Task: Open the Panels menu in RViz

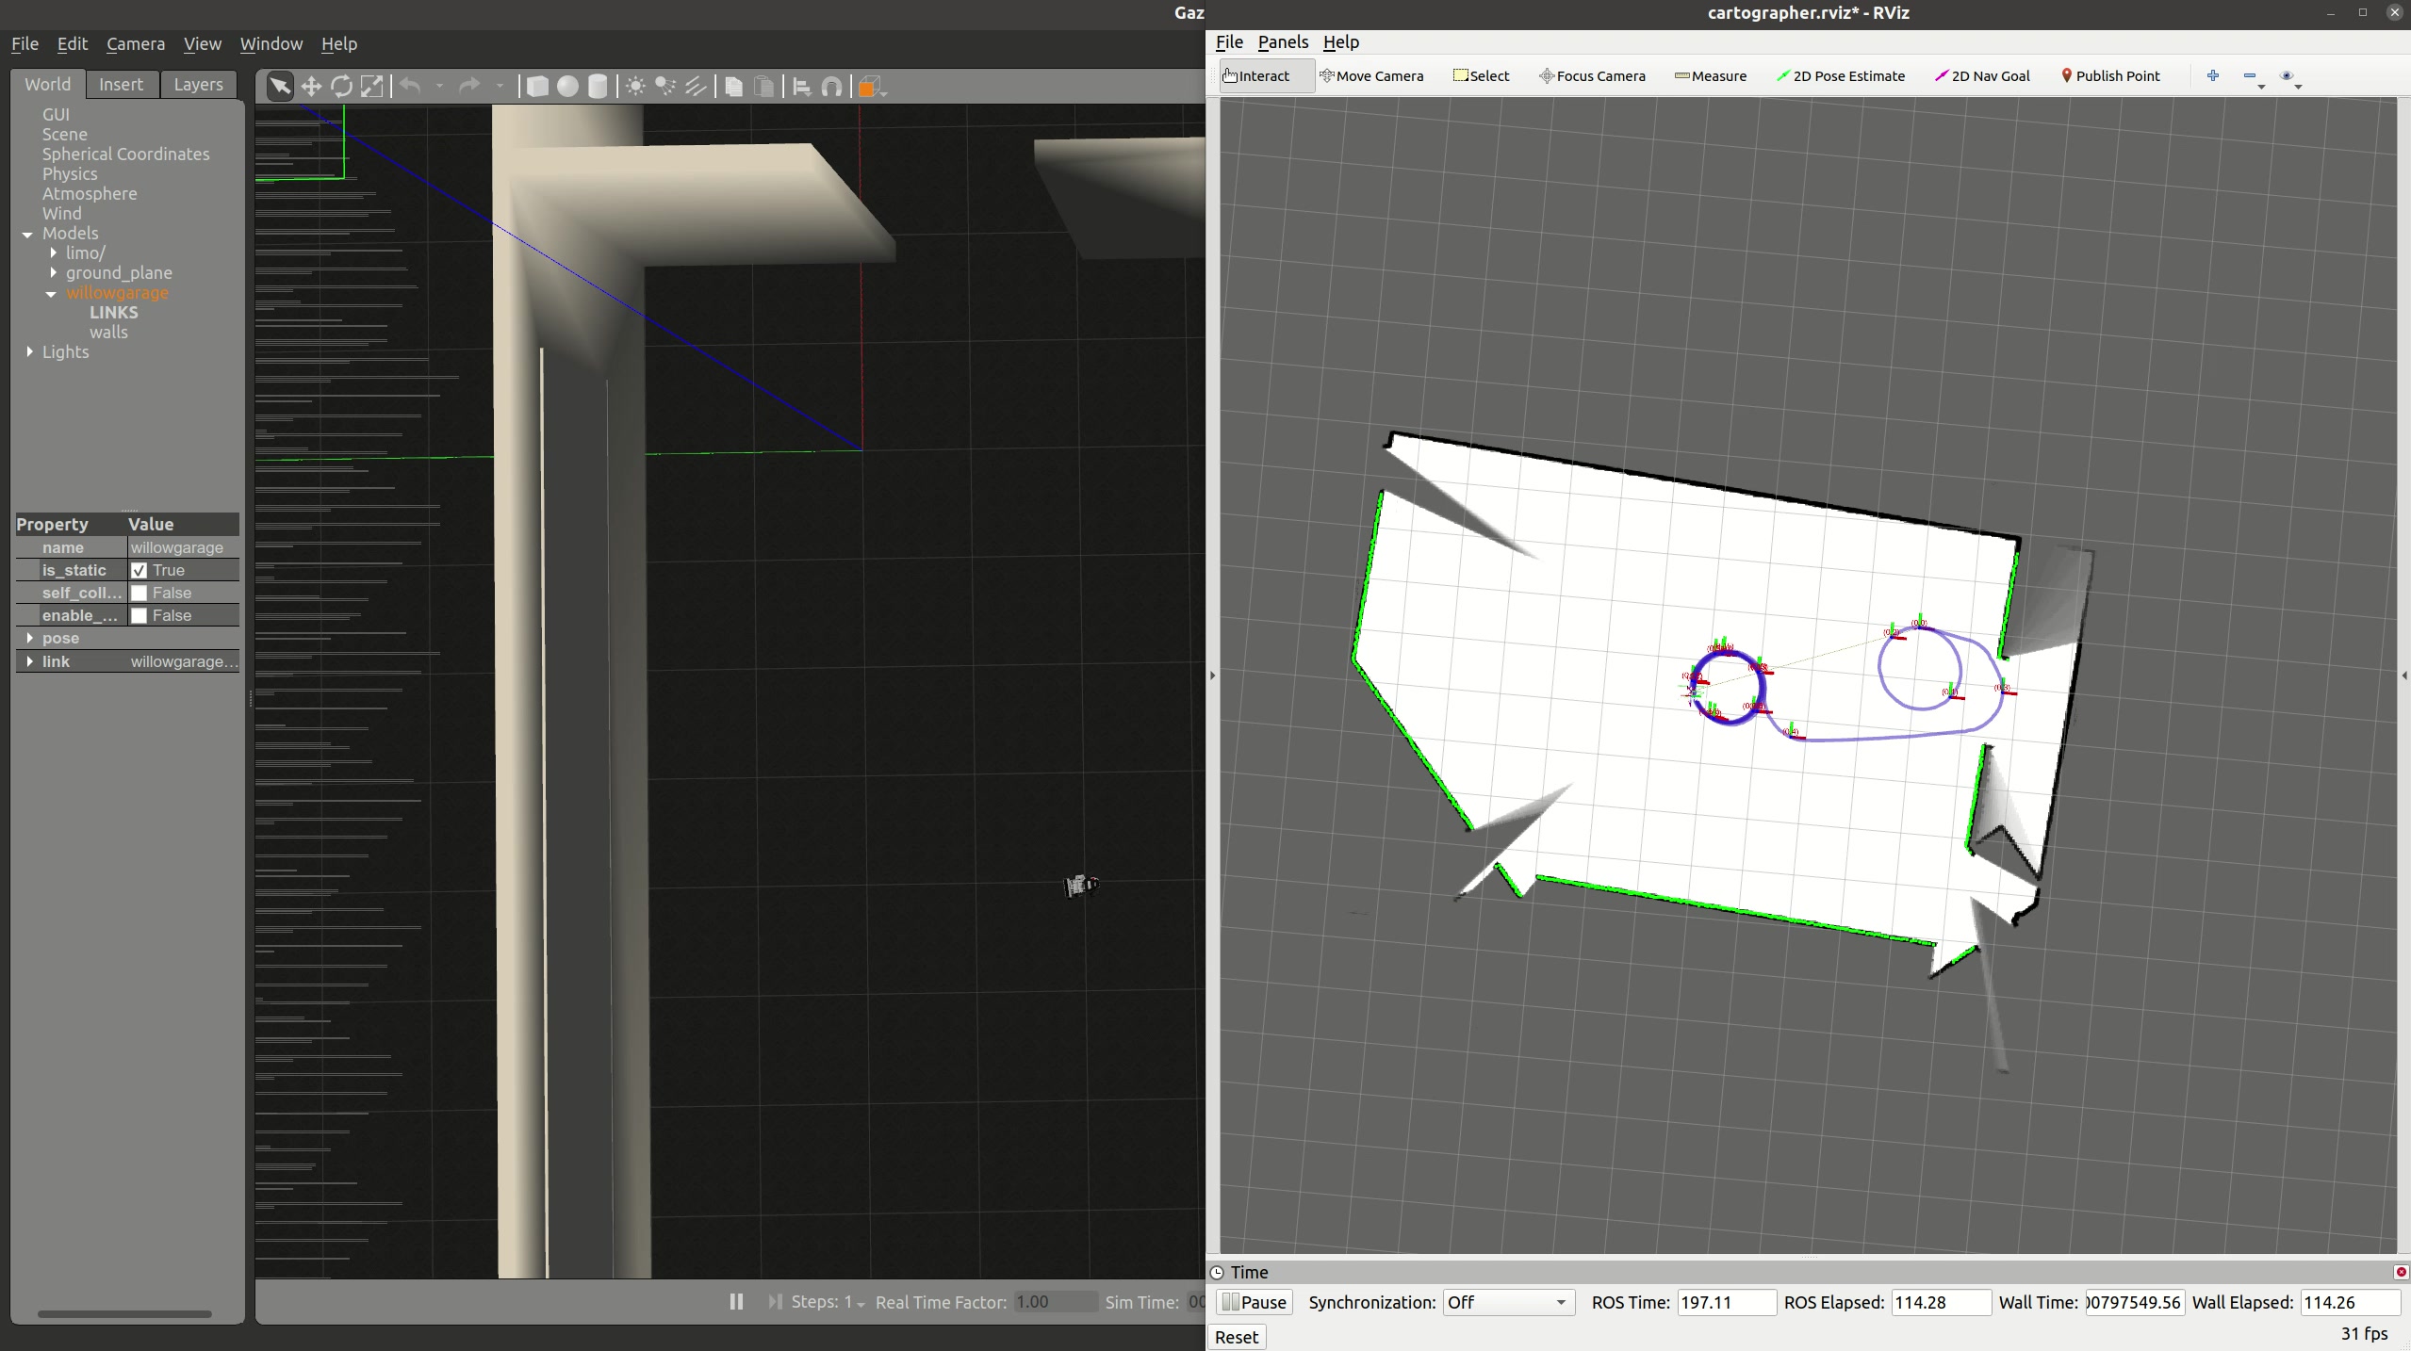Action: pos(1282,41)
